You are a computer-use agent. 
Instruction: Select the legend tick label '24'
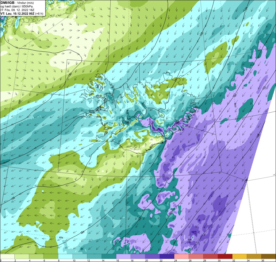176,260
